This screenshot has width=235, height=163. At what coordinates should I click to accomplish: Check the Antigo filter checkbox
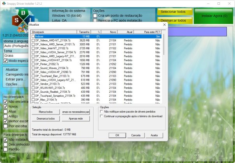[5, 116]
